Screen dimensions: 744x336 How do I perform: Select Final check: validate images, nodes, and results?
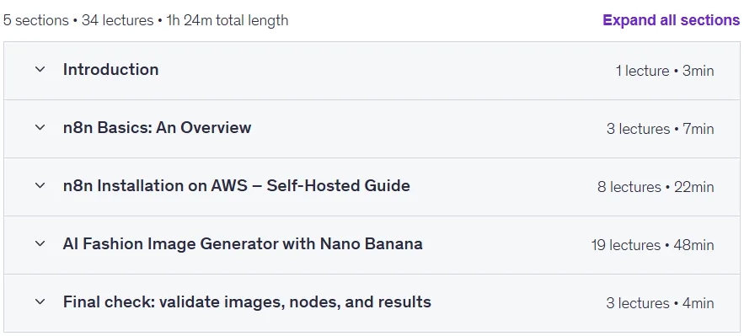[x=247, y=301]
